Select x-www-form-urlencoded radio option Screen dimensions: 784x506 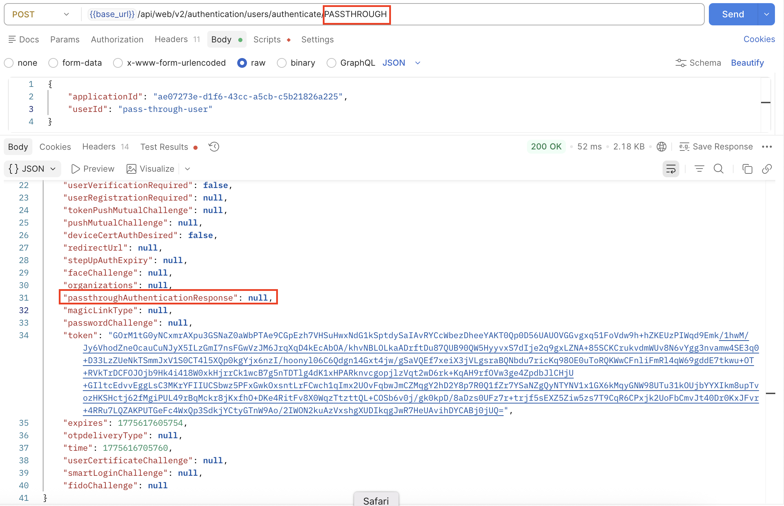(x=118, y=63)
